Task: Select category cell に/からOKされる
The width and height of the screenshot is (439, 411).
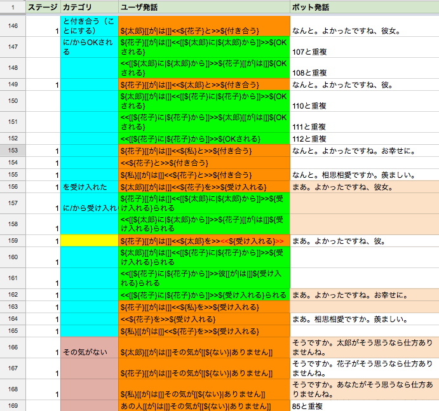Action: [90, 47]
